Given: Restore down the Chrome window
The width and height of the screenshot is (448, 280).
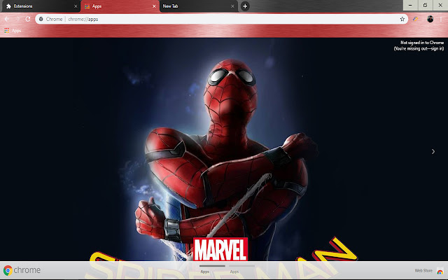Looking at the screenshot, I should (425, 5).
